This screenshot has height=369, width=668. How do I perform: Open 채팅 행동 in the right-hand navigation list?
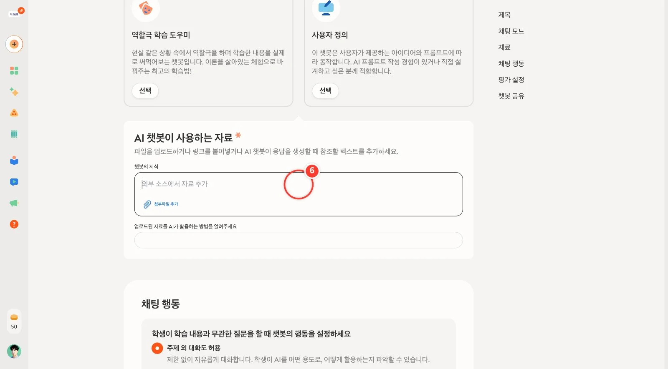511,64
